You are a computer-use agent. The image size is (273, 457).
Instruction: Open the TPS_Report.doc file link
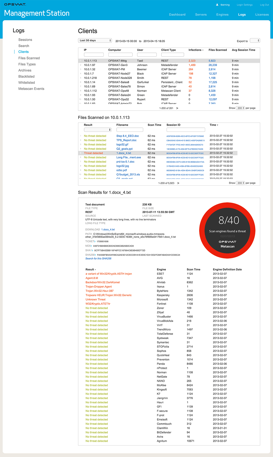126,140
